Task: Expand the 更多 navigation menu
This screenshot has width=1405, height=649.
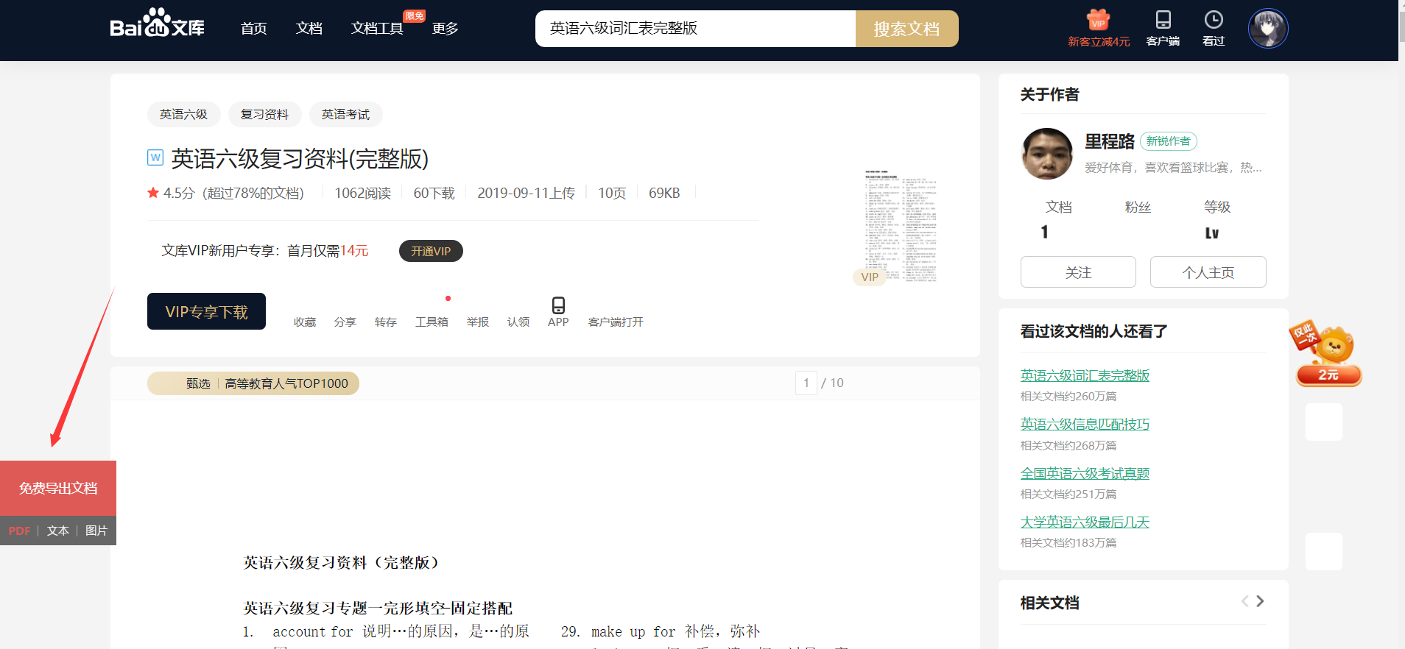Action: (x=445, y=29)
